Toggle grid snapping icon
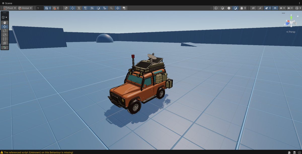This screenshot has width=302, height=154. (46, 8)
